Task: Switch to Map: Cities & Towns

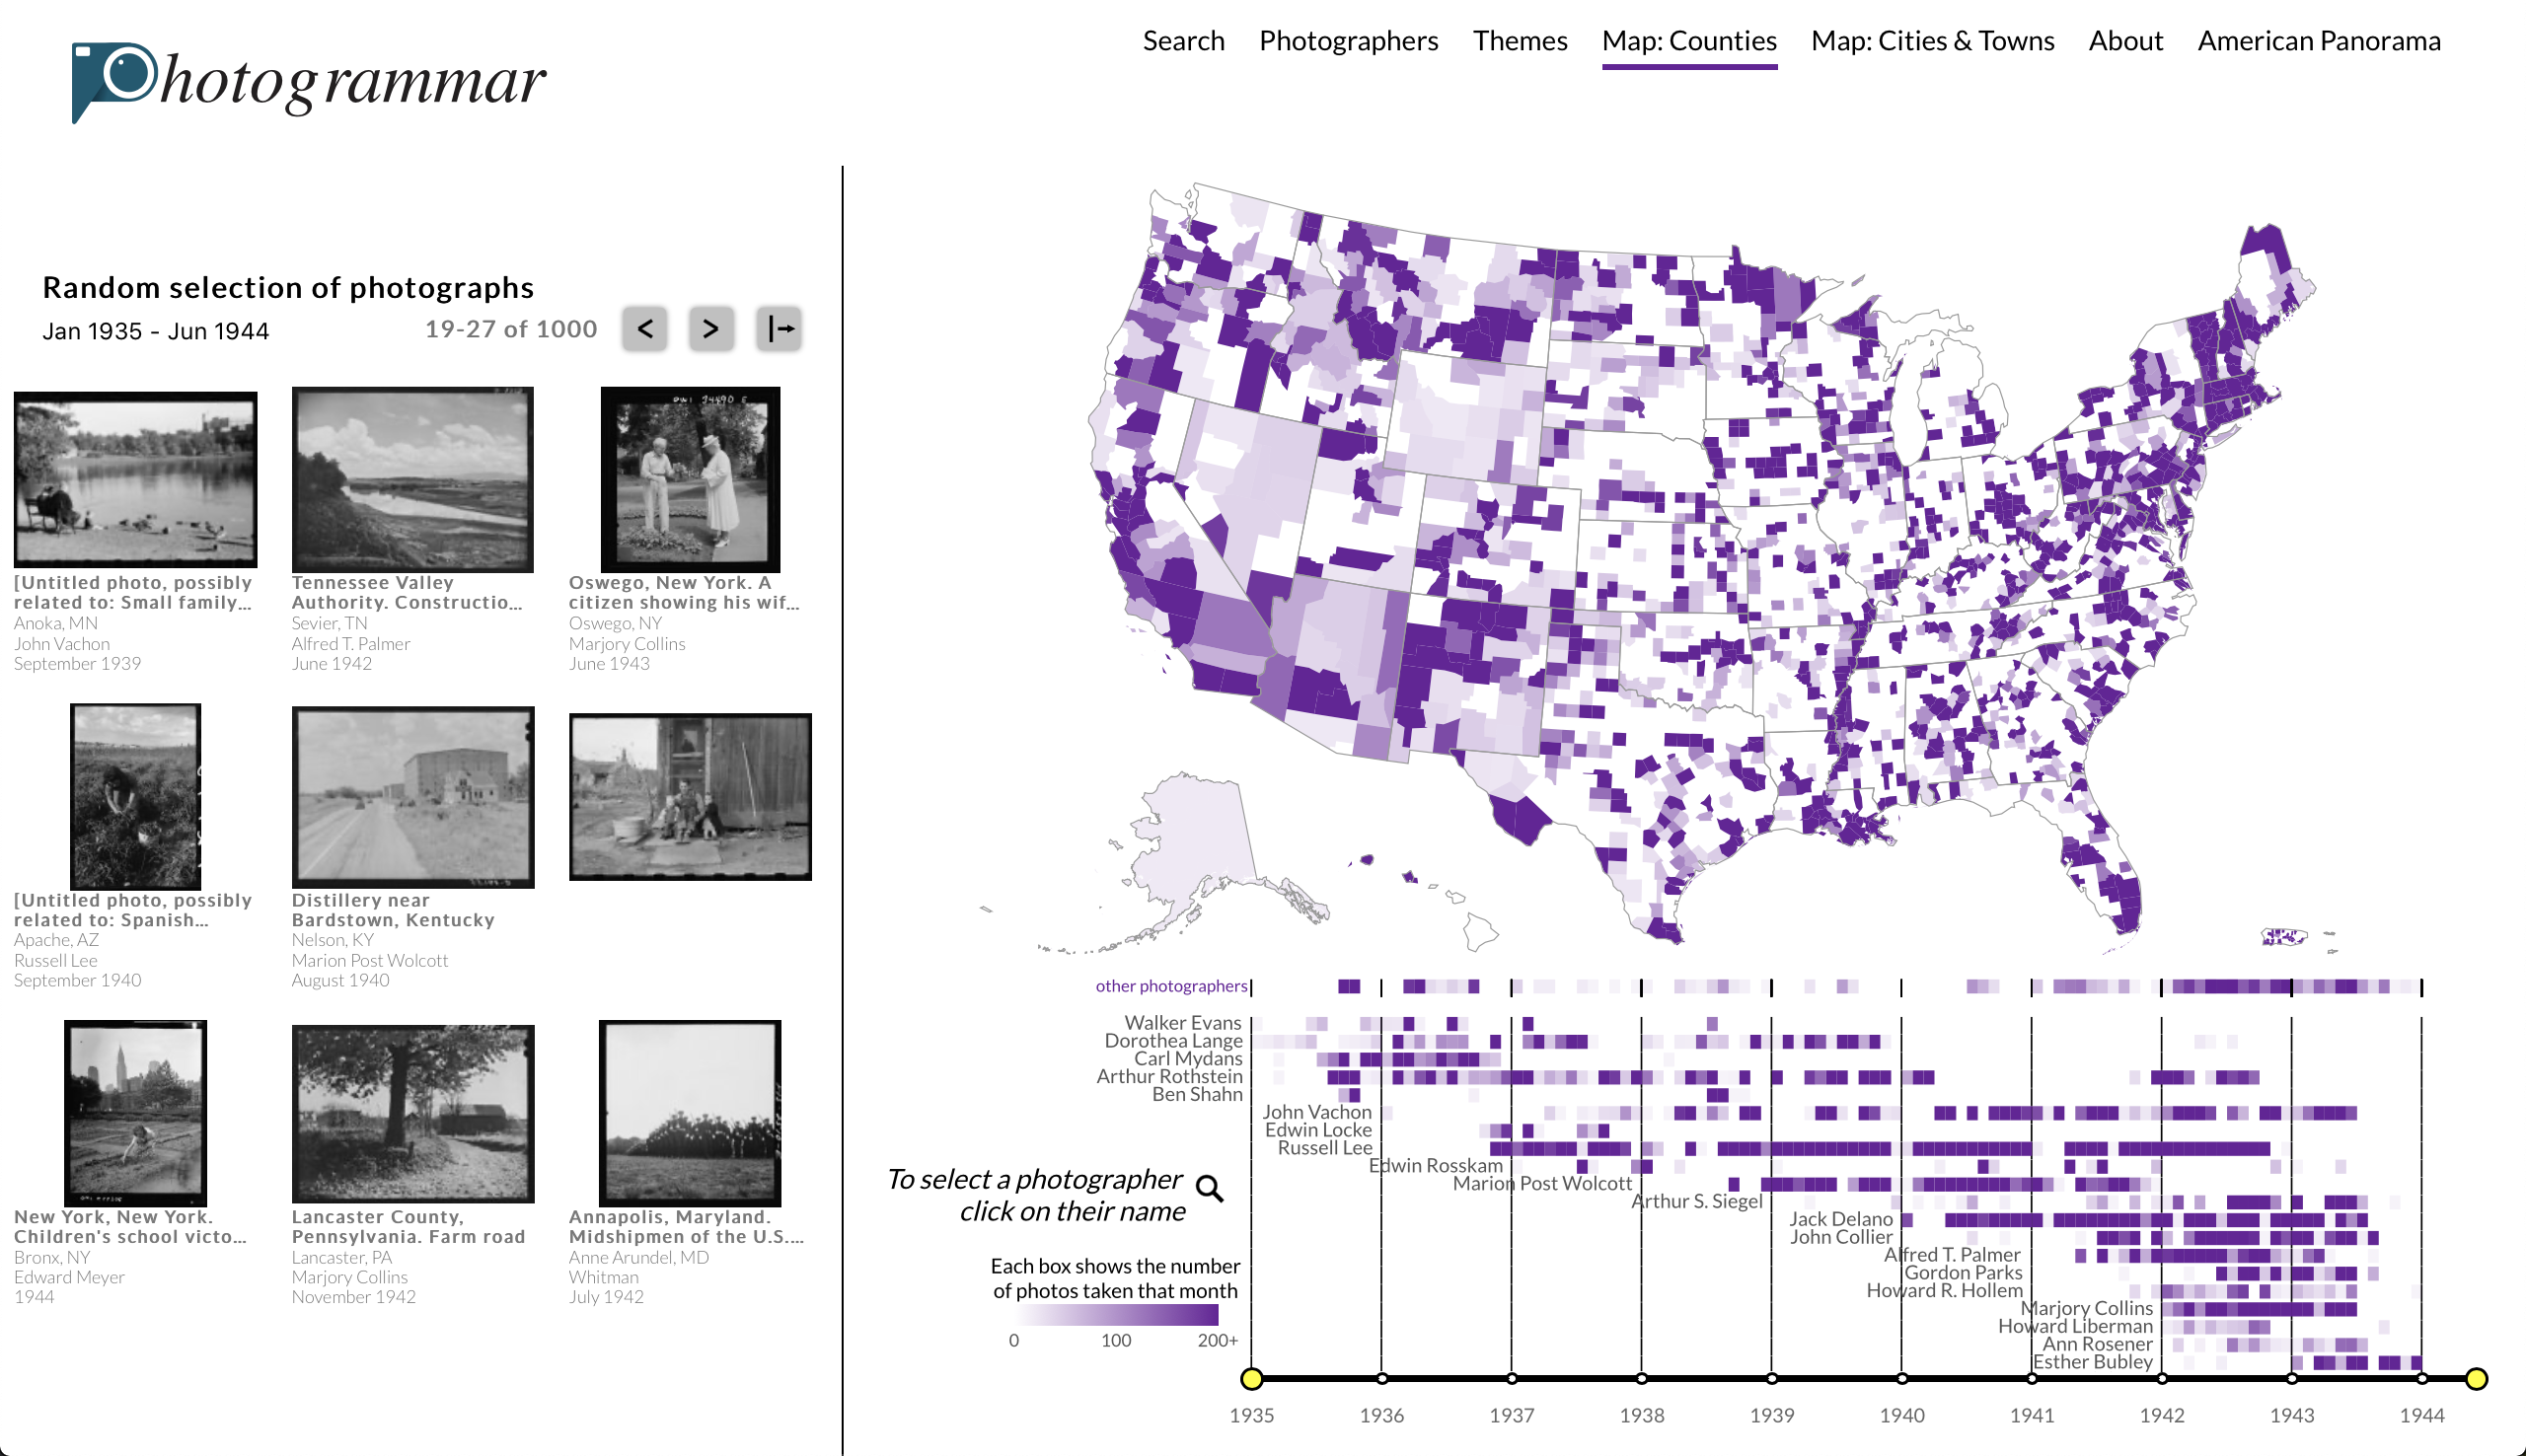Action: pos(1932,40)
